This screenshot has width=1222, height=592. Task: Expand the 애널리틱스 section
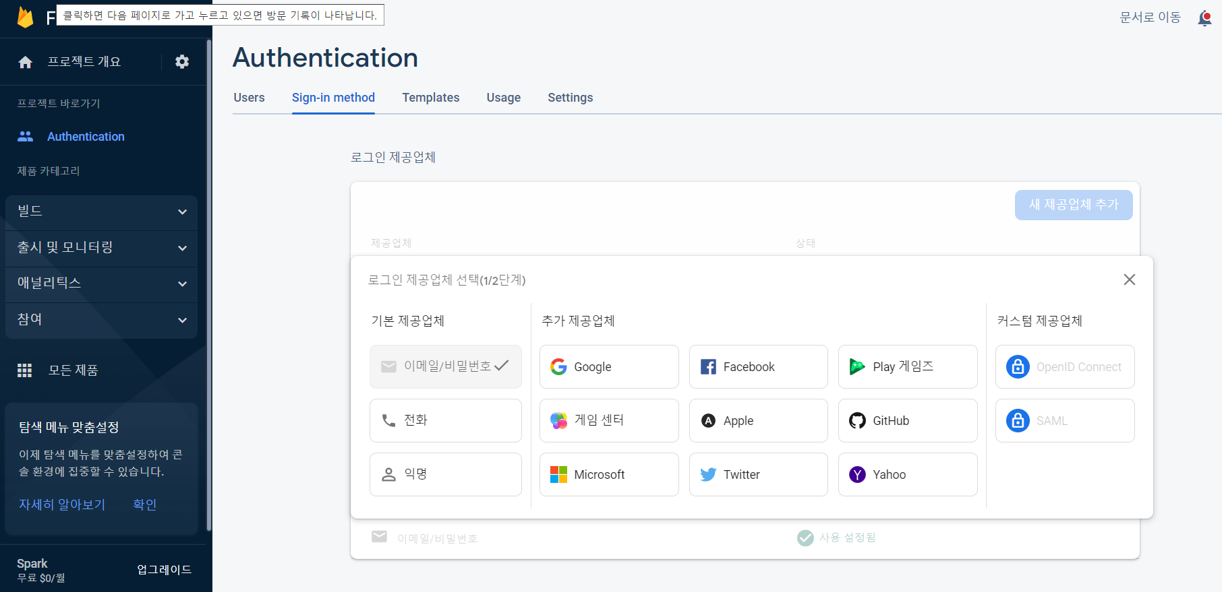[101, 284]
